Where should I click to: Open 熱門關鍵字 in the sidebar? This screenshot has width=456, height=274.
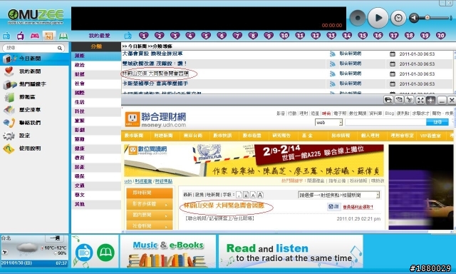coord(35,84)
